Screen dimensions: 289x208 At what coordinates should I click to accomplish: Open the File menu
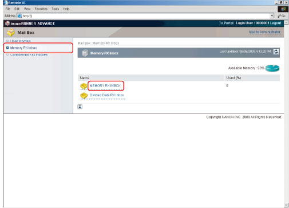pos(8,9)
